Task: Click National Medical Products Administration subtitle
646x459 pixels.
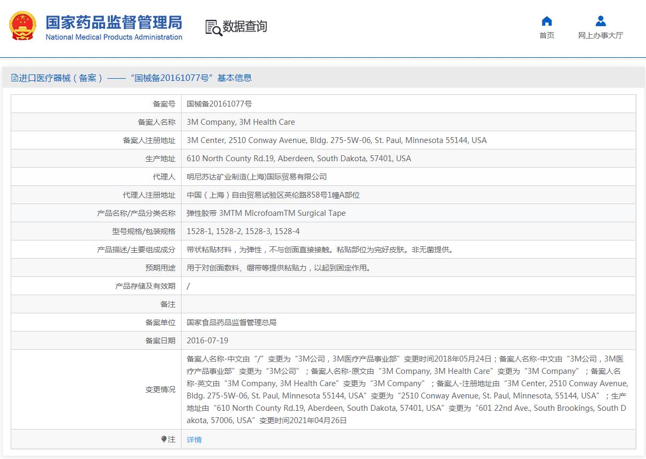Action: (x=114, y=37)
